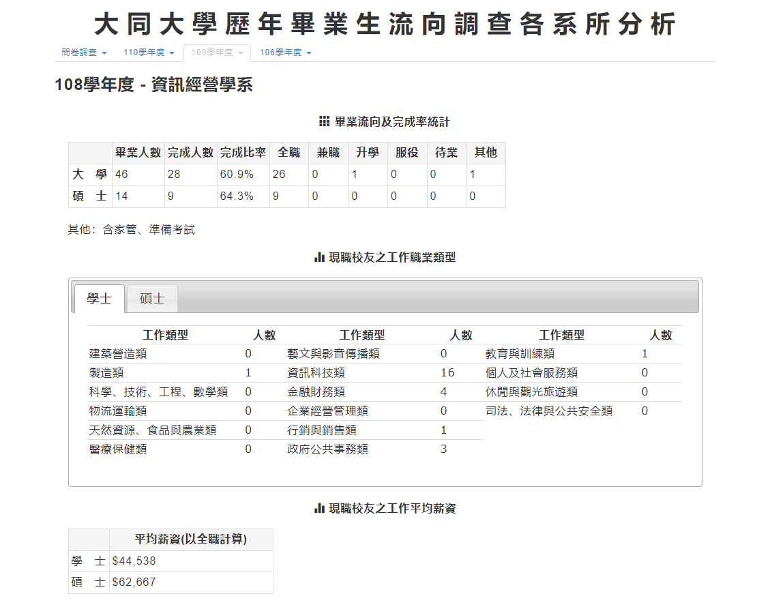Click the 平均薪資(以全職計算) header
Viewport: 770px width, 609px height.
[190, 539]
